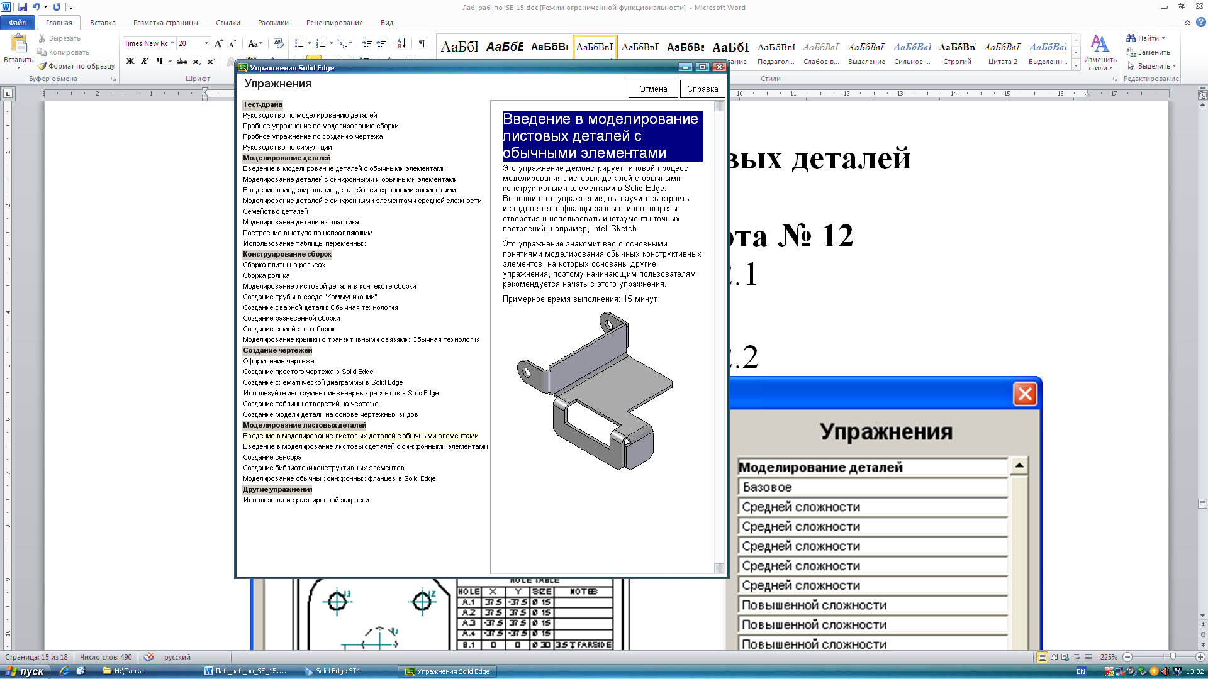Click the Grow Font icon
Screen dimensions: 1208x679
(x=218, y=43)
